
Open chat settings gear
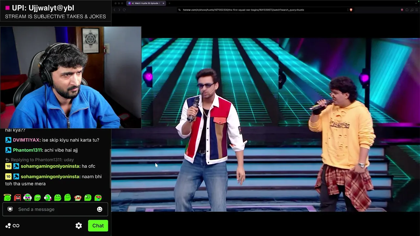coord(79,226)
